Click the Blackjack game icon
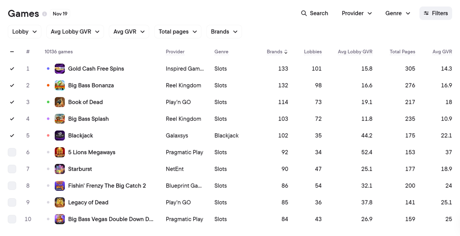Viewport: 460px width, 236px height. coord(60,135)
